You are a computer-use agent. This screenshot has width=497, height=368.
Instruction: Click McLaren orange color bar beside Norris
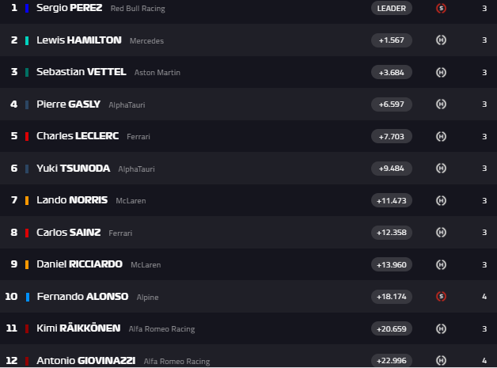27,201
